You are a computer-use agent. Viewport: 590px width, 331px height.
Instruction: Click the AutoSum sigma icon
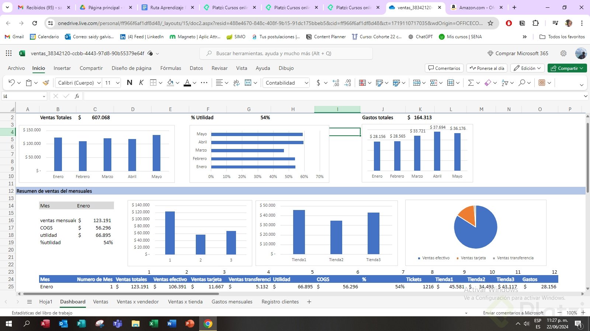point(471,83)
